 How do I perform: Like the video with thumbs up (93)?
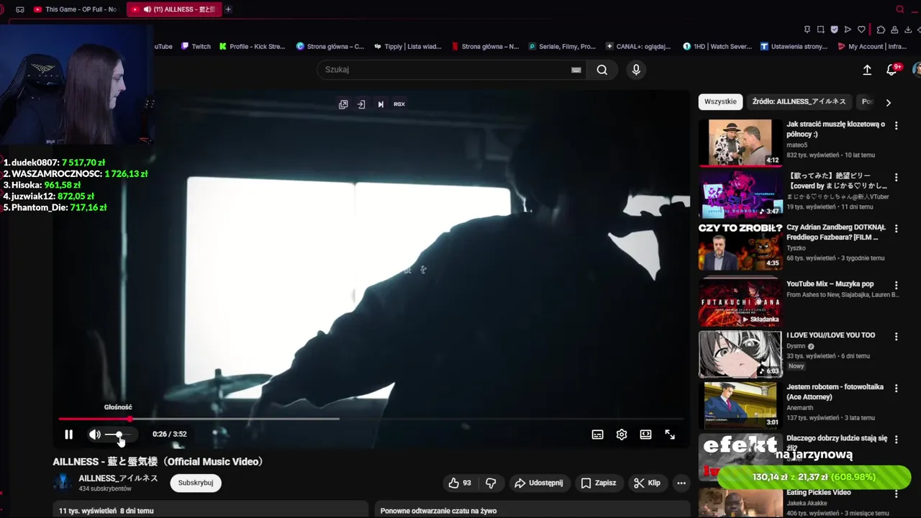pos(460,483)
